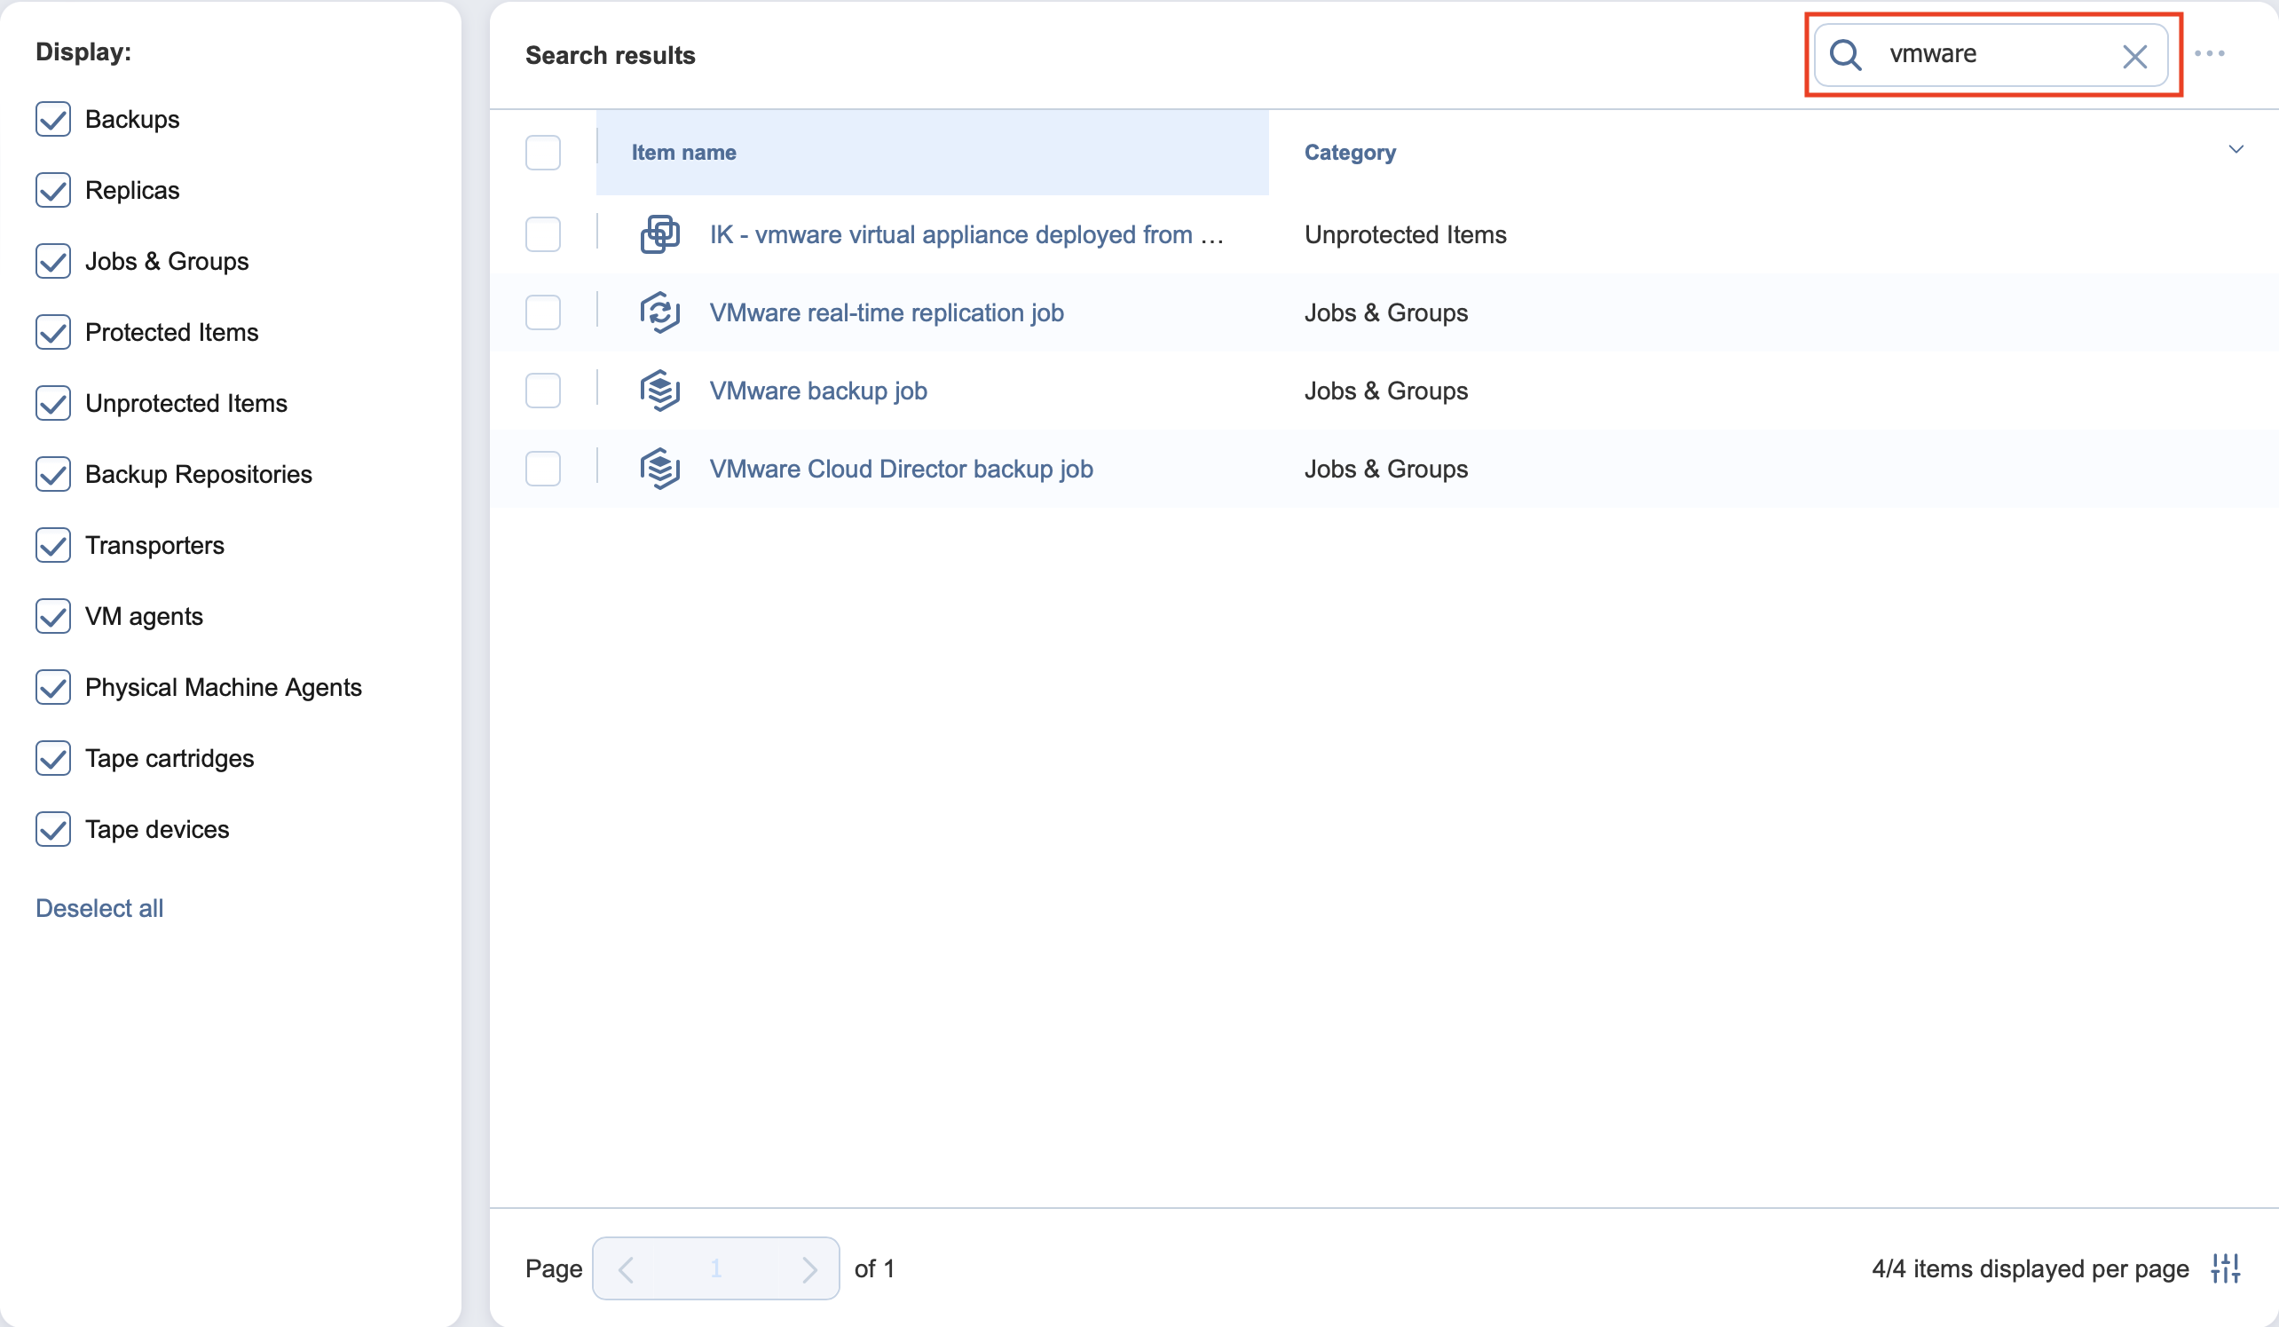The image size is (2279, 1327).
Task: Expand the column options chevron beside Category
Action: (x=2236, y=149)
